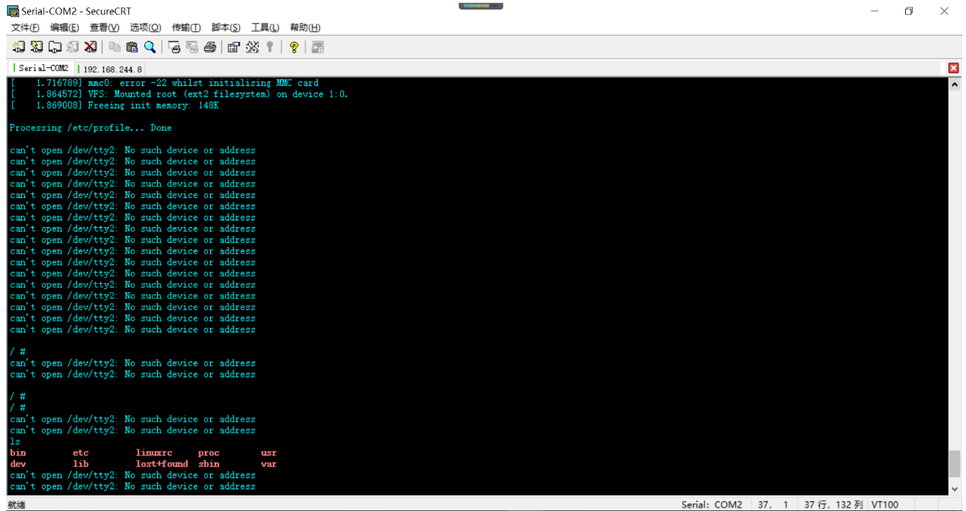Click the Connect toolbar icon

coord(19,47)
